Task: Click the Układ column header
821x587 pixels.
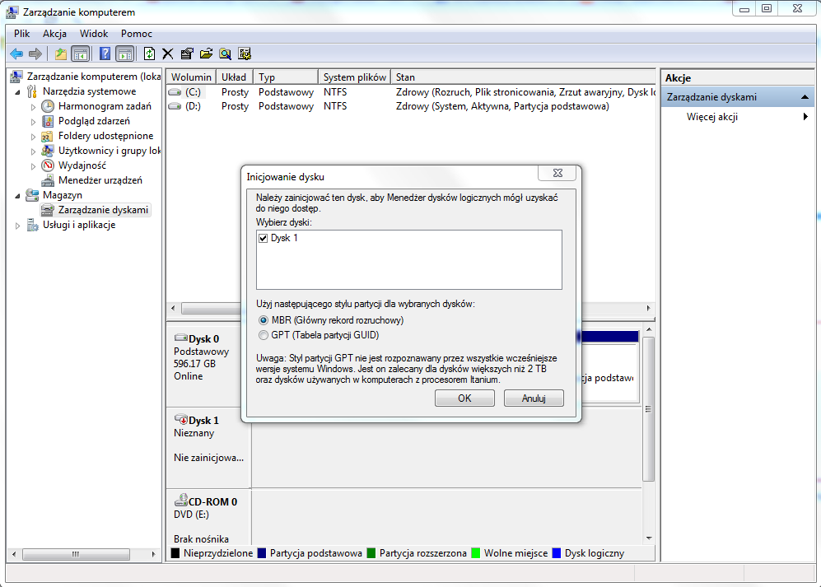Action: pyautogui.click(x=235, y=77)
